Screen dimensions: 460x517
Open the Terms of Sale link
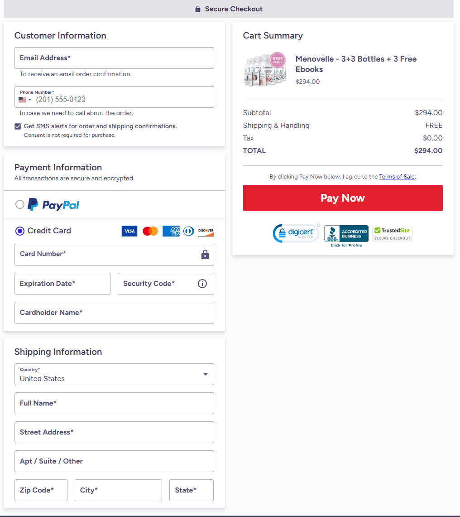[x=397, y=177]
